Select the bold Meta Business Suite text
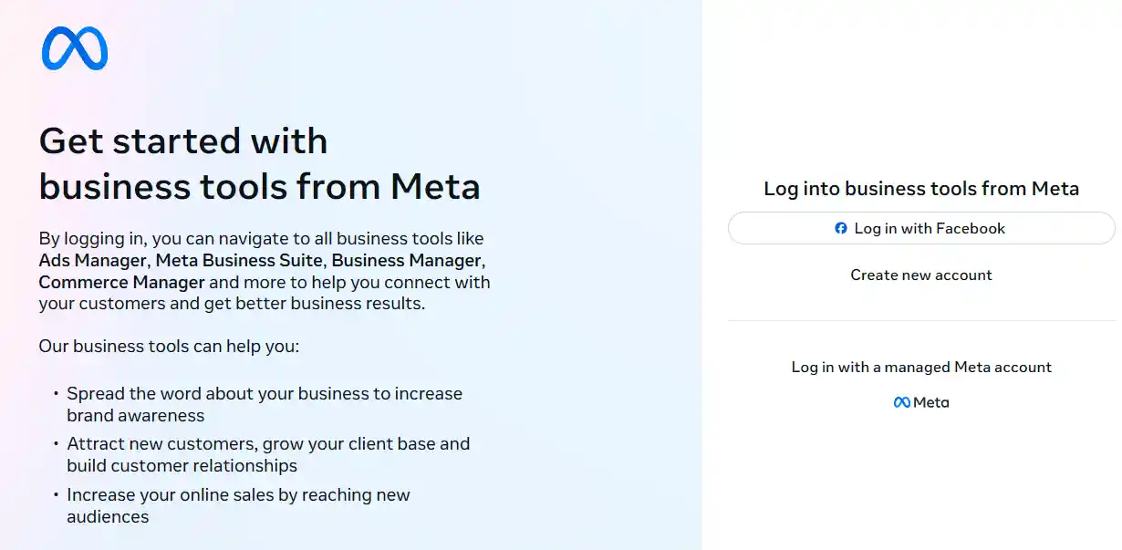The image size is (1122, 550). coord(239,260)
